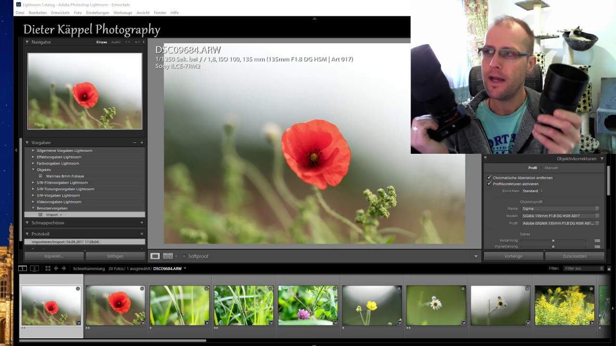Image resolution: width=616 pixels, height=346 pixels.
Task: Switch to the Manuell tab
Action: (551, 168)
